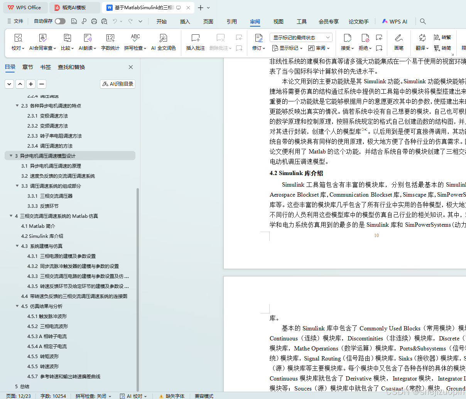
Task: Launch AI 全文润色 polishing tool
Action: click(x=164, y=42)
